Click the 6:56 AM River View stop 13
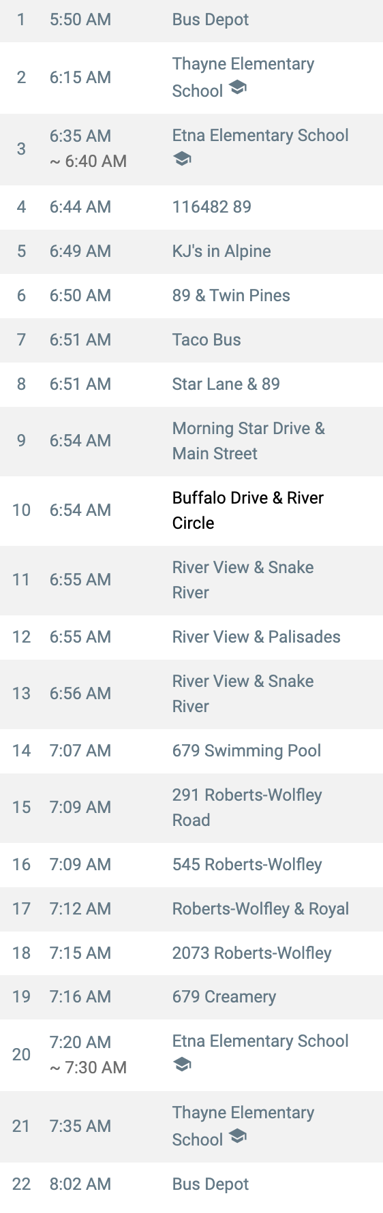This screenshot has width=383, height=1213. 191,694
